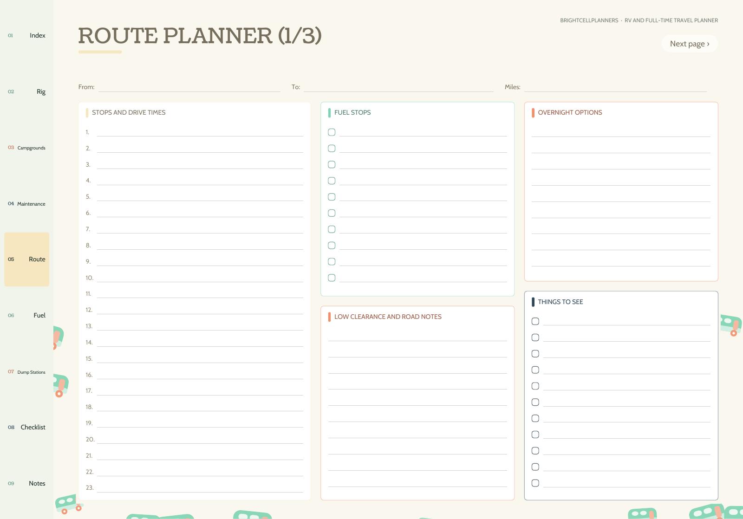The height and width of the screenshot is (519, 743).
Task: Click the OVERNIGHT OPTIONS heading
Action: (570, 112)
